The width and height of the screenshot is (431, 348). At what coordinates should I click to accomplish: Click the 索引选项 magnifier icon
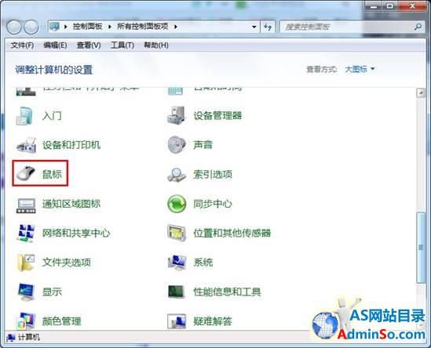point(177,175)
